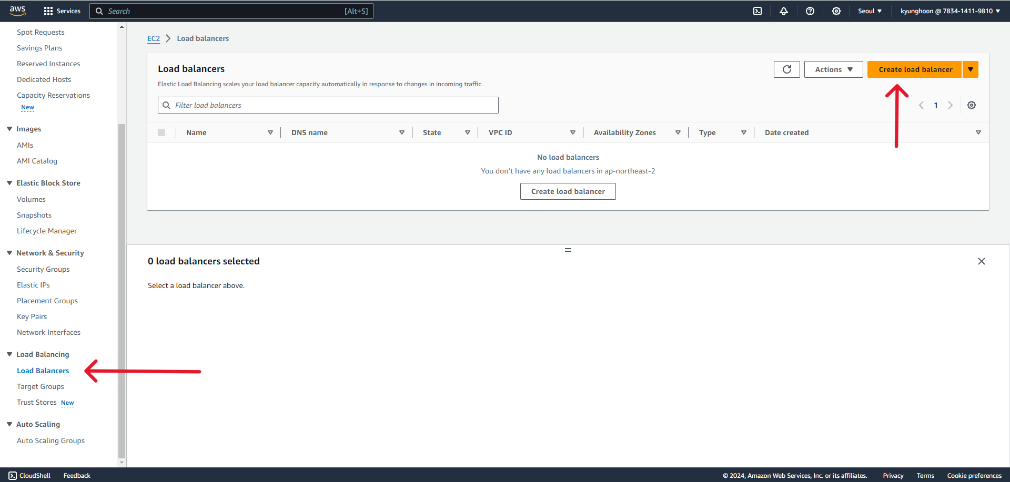Open Cookie preferences in footer

[974, 476]
